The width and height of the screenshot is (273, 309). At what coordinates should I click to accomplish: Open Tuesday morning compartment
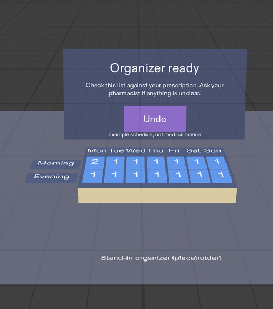(115, 162)
